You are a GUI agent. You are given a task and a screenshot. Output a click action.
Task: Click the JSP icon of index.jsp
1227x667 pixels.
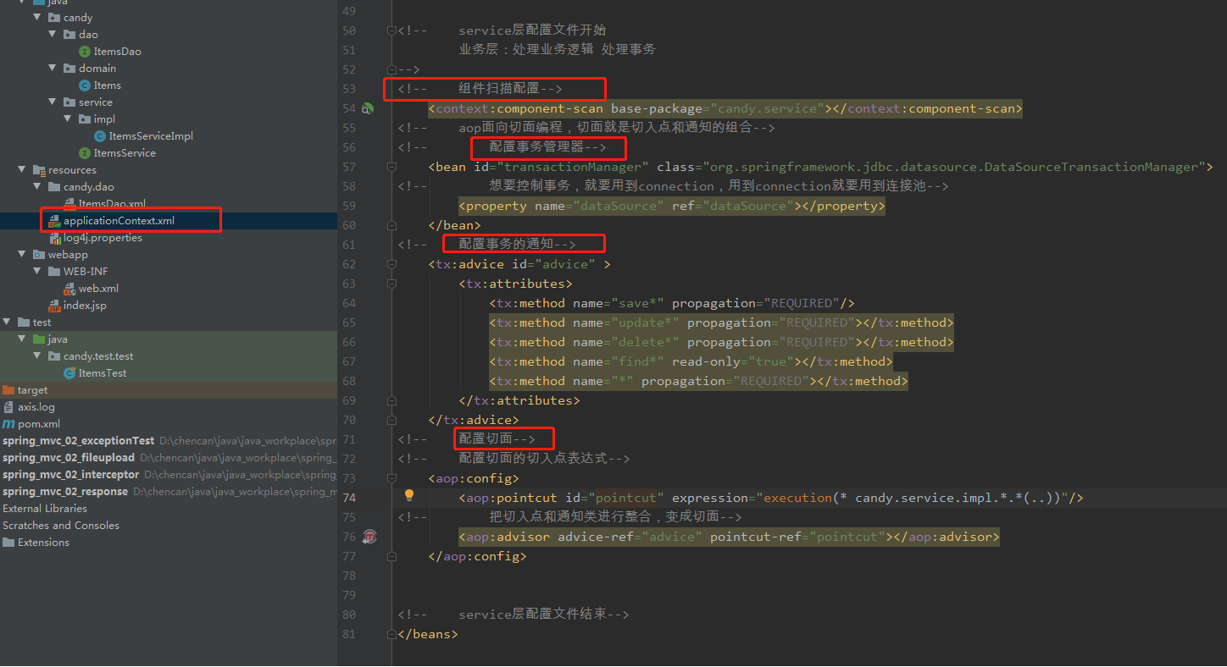coord(54,306)
